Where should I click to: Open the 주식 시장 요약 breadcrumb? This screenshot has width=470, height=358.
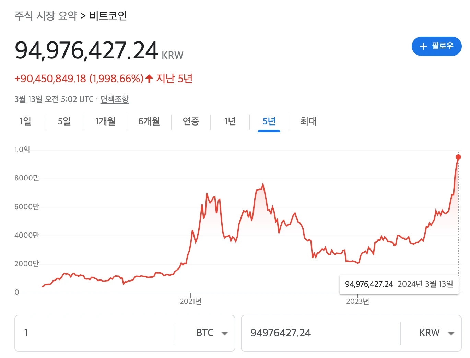(x=46, y=16)
